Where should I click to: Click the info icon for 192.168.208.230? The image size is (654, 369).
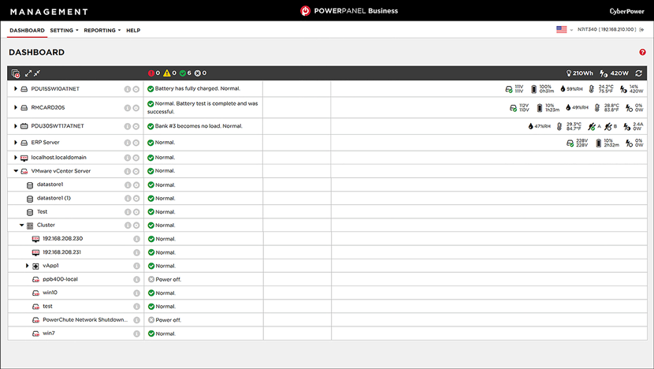click(x=136, y=239)
